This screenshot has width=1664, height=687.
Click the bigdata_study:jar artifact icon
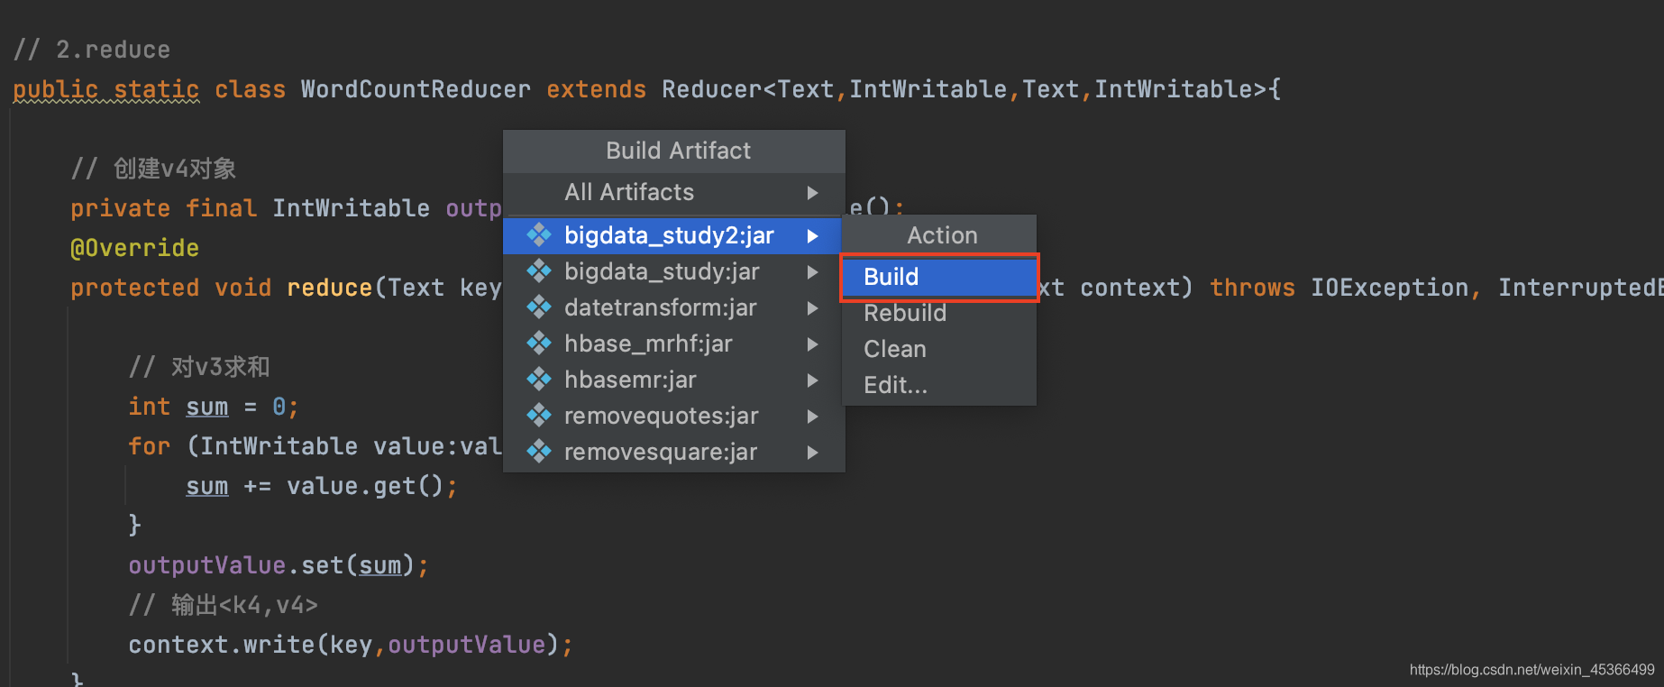tap(539, 271)
